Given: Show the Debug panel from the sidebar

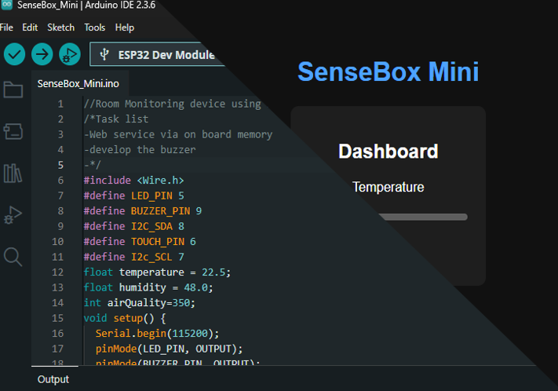Looking at the screenshot, I should pos(13,214).
